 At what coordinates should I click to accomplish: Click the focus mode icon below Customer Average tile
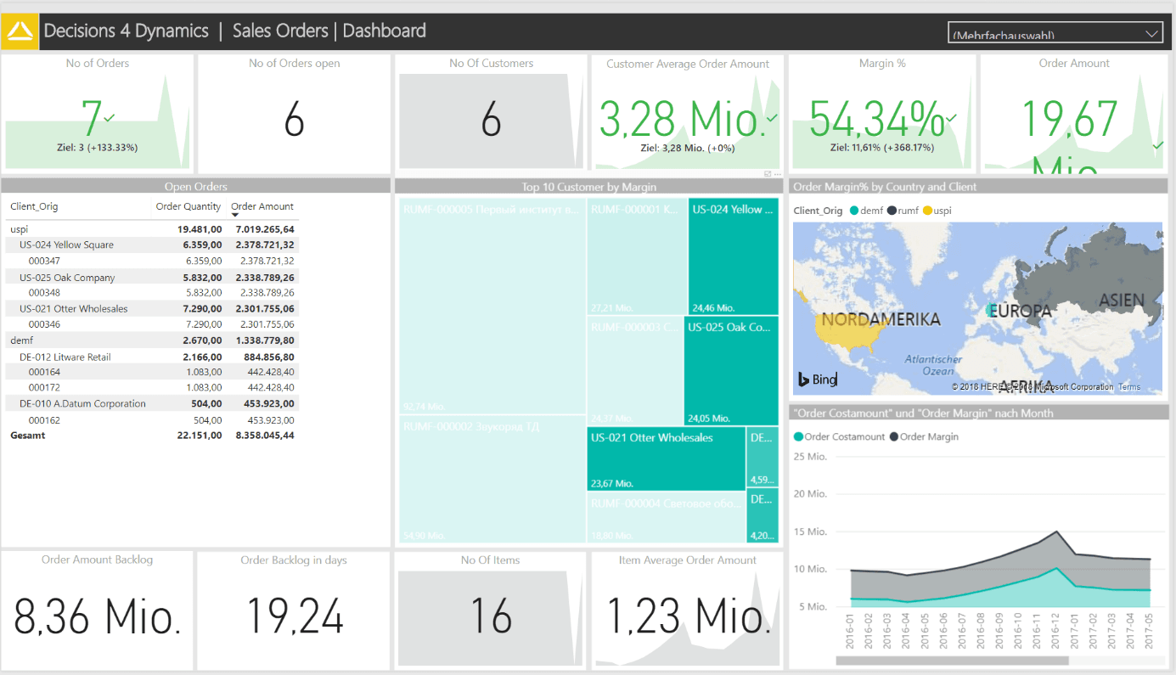point(767,174)
